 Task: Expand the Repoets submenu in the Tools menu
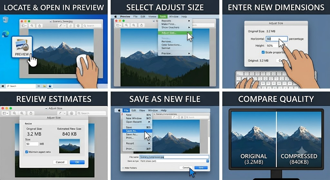tap(175, 21)
